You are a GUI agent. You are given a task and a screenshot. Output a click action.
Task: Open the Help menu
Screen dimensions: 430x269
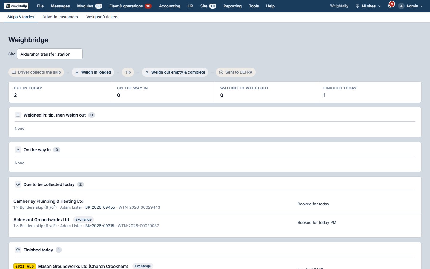click(270, 6)
